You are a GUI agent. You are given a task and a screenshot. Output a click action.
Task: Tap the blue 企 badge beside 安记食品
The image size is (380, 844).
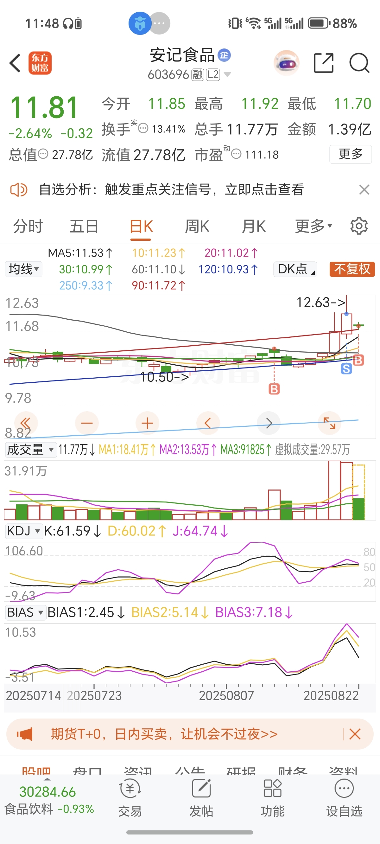tap(225, 55)
